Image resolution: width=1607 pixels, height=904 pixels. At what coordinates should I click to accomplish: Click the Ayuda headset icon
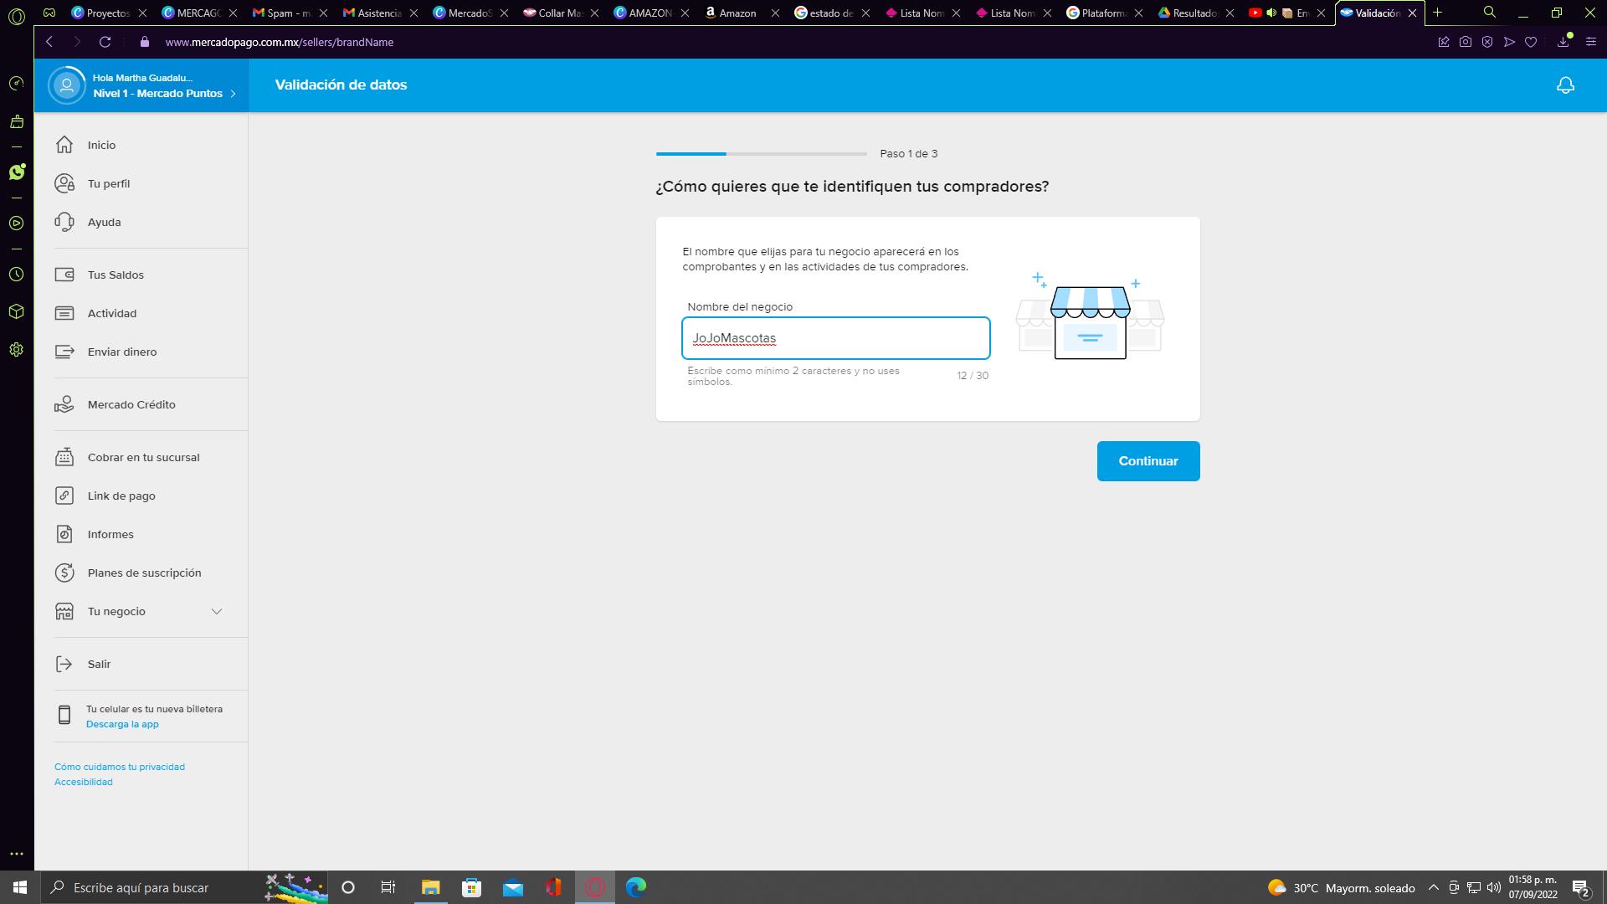64,222
